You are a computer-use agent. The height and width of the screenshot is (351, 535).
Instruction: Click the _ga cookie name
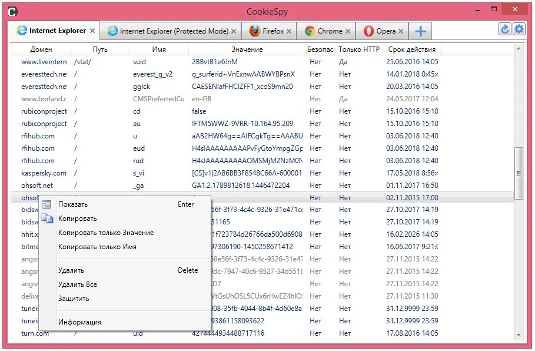tap(138, 186)
